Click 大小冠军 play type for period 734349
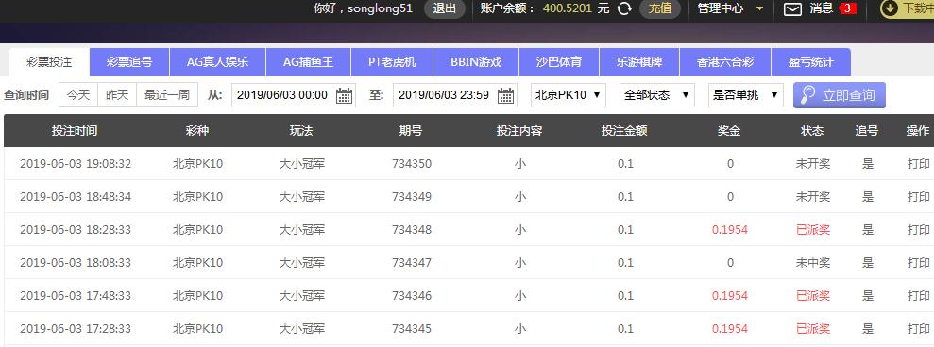The image size is (934, 347). coord(302,196)
